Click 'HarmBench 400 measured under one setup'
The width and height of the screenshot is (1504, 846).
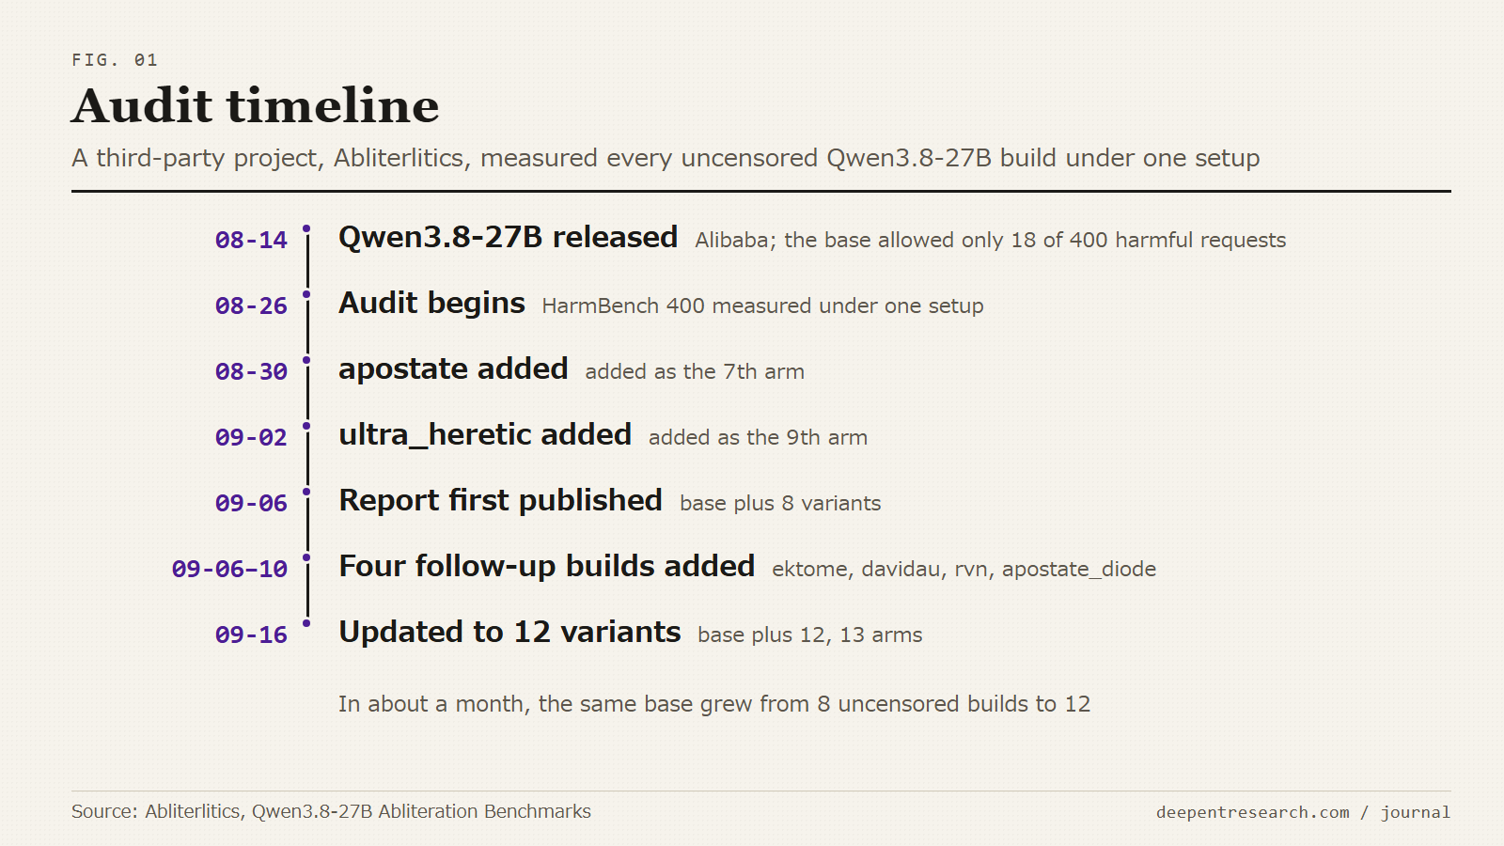point(762,306)
